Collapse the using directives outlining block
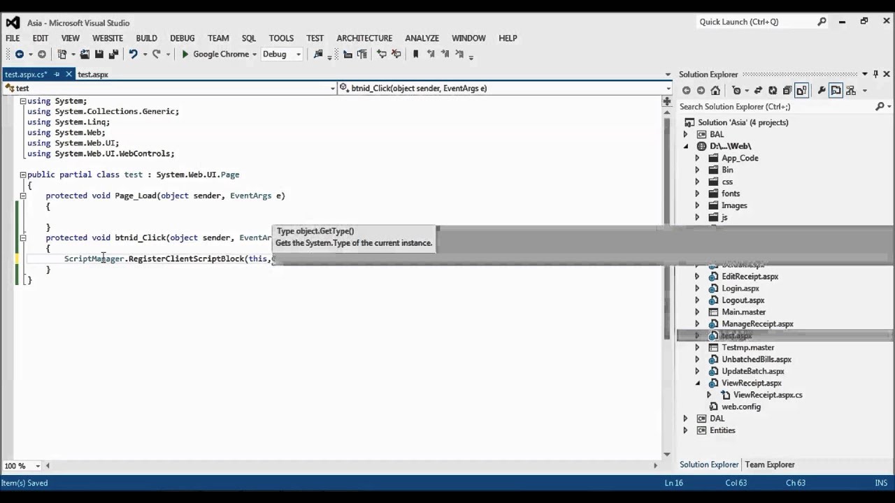Screen dimensions: 895x503 click(23, 101)
